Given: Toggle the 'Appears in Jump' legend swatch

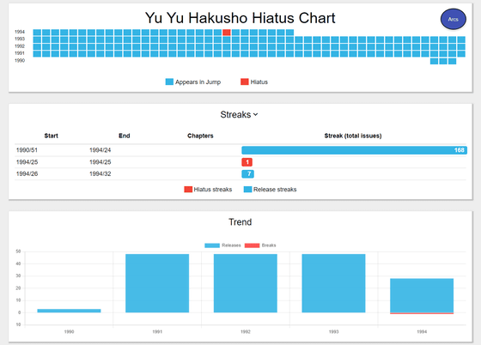Looking at the screenshot, I should click(x=169, y=82).
